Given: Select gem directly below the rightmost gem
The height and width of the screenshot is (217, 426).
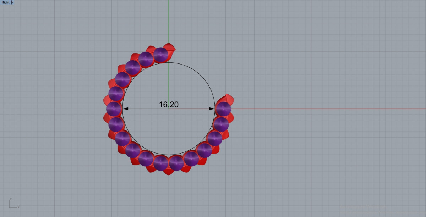Looking at the screenshot, I should tap(221, 124).
